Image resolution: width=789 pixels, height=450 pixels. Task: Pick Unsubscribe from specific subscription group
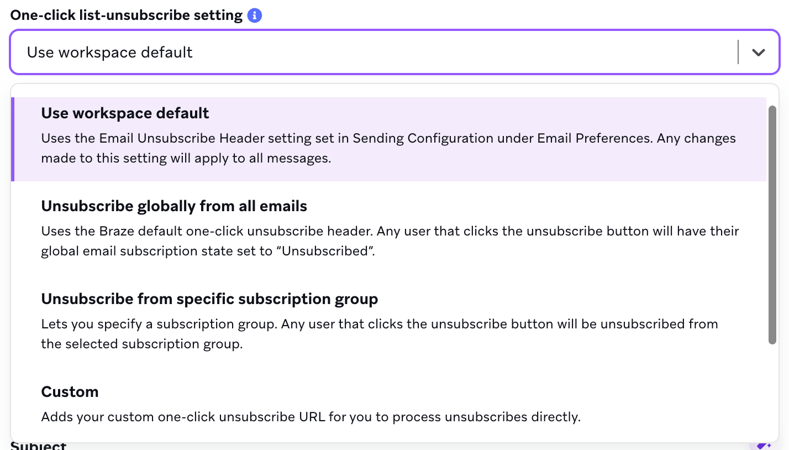[390, 321]
